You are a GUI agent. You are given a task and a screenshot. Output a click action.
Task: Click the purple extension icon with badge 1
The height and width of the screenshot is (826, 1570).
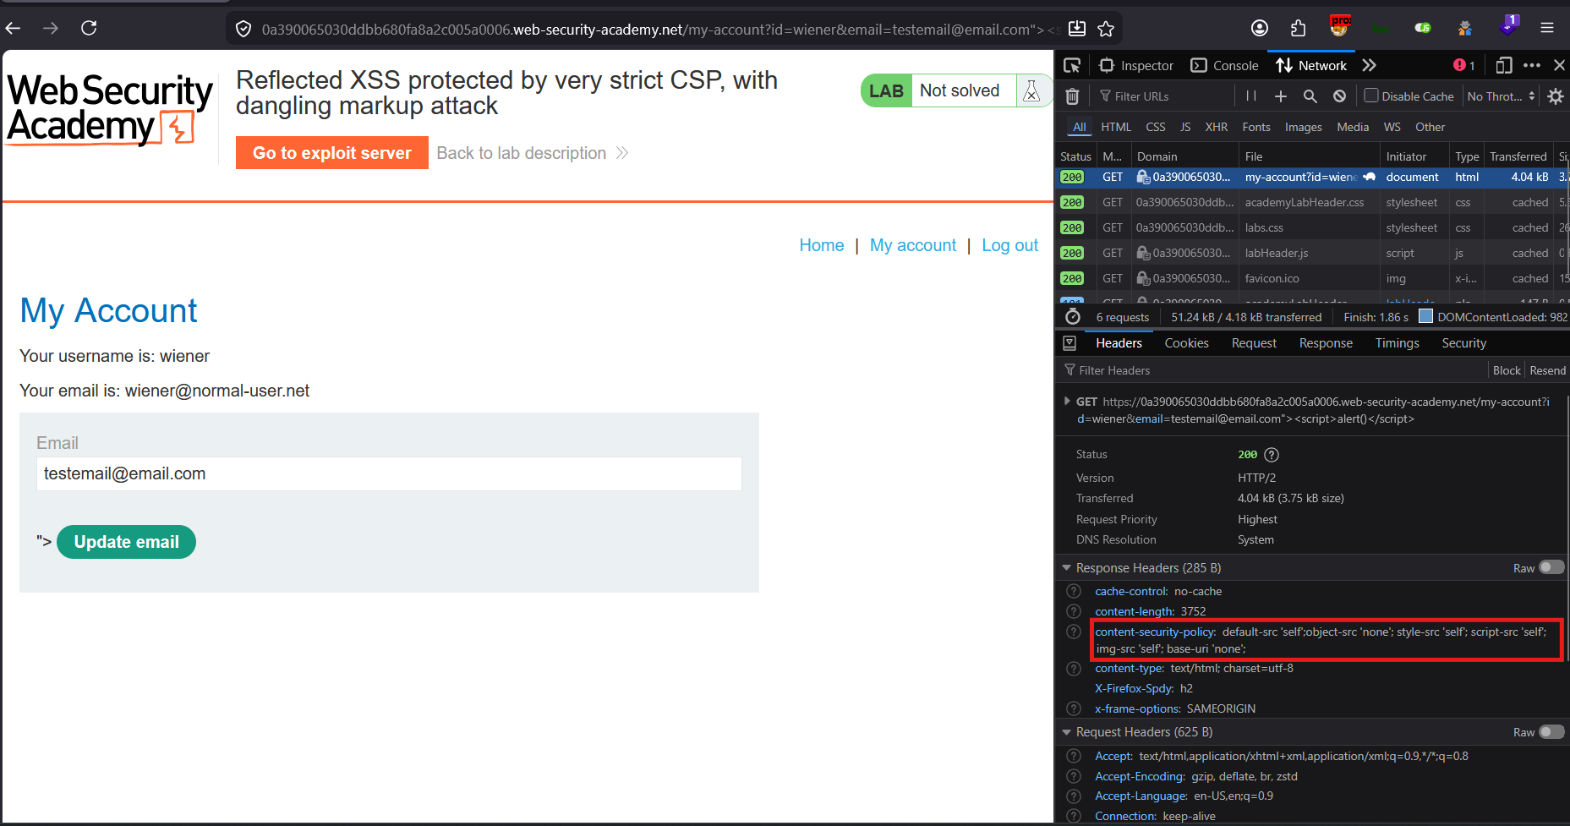coord(1508,25)
